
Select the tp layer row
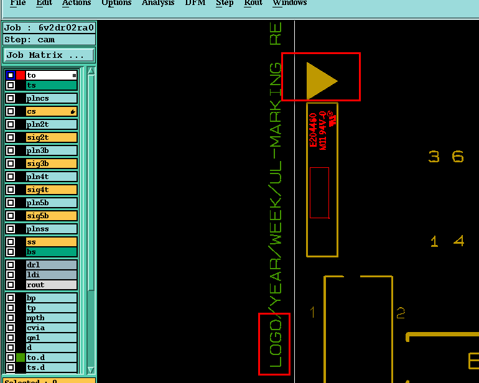pos(51,308)
